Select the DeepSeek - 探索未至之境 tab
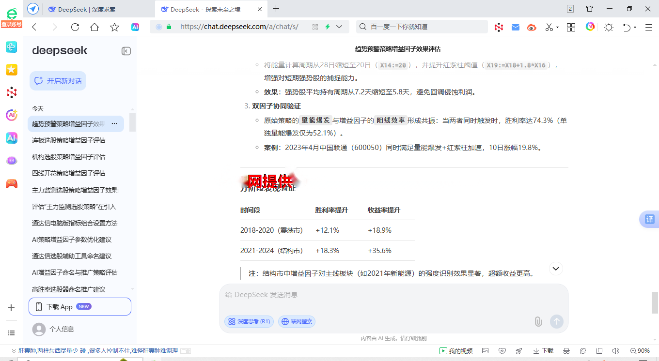The height and width of the screenshot is (361, 659). pyautogui.click(x=205, y=9)
